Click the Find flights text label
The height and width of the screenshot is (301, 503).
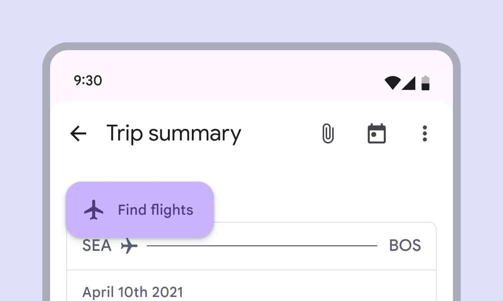tap(155, 210)
